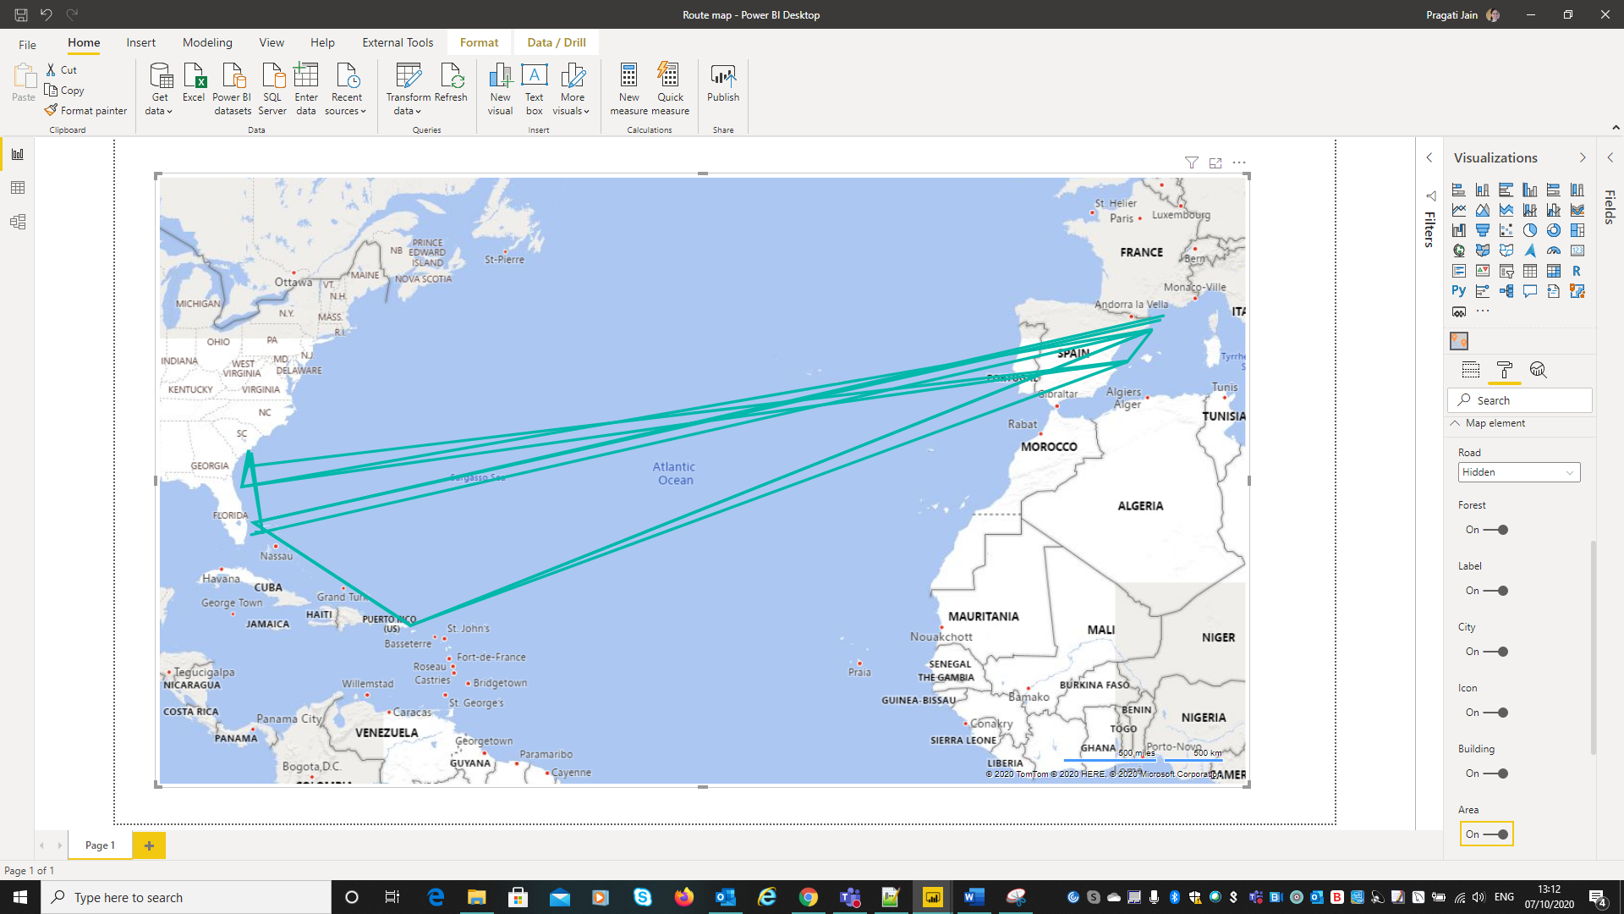Screen dimensions: 1624x914
Task: Select the donut chart visual
Action: tap(1554, 230)
